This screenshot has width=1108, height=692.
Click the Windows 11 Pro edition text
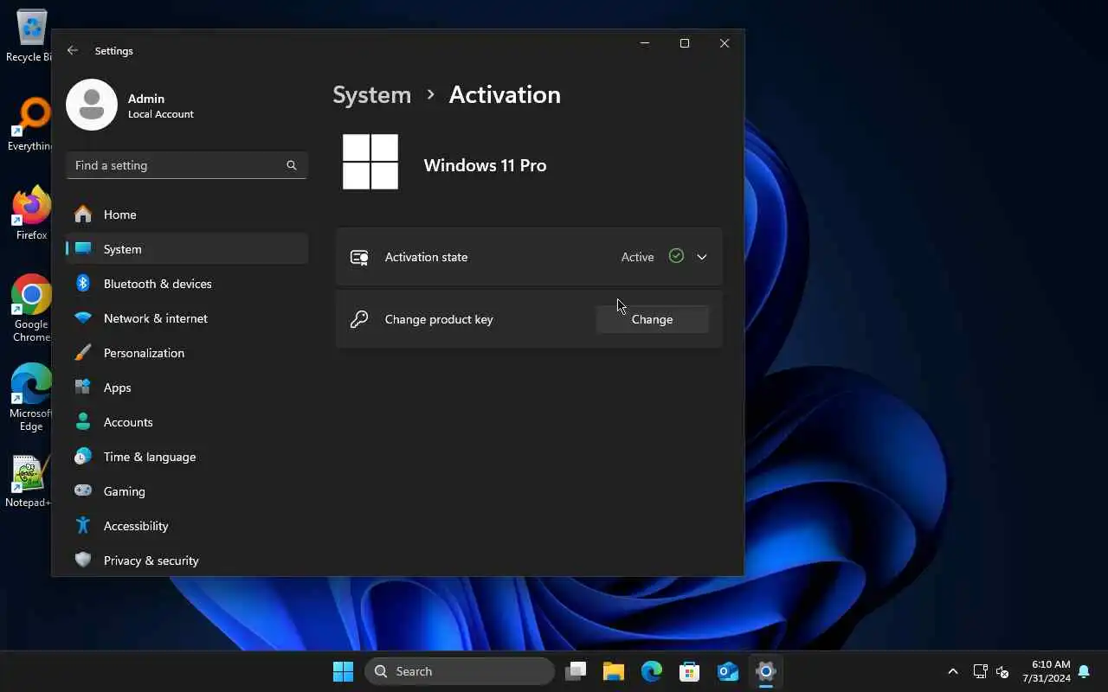(485, 165)
